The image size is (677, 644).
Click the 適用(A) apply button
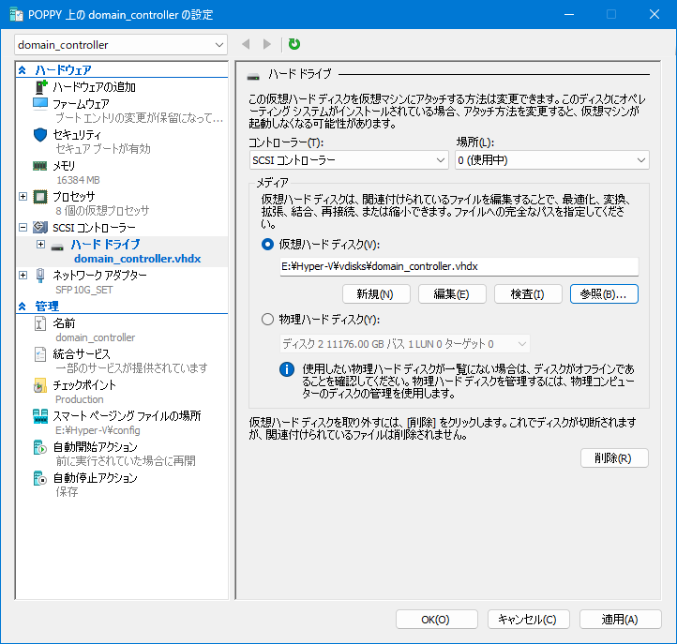click(x=620, y=620)
